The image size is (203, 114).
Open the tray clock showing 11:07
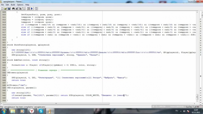click(x=196, y=111)
